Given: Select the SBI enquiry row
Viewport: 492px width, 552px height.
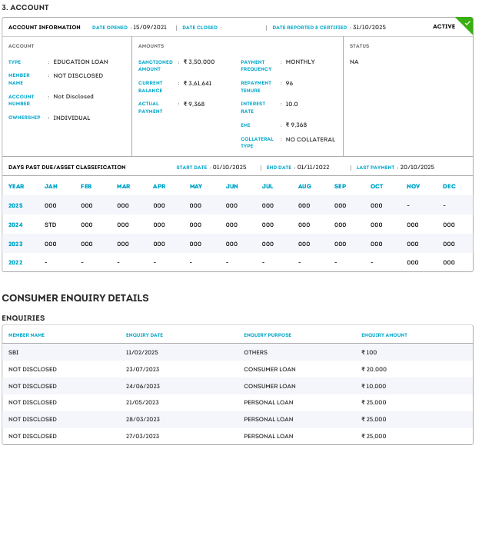Looking at the screenshot, I should tap(14, 352).
